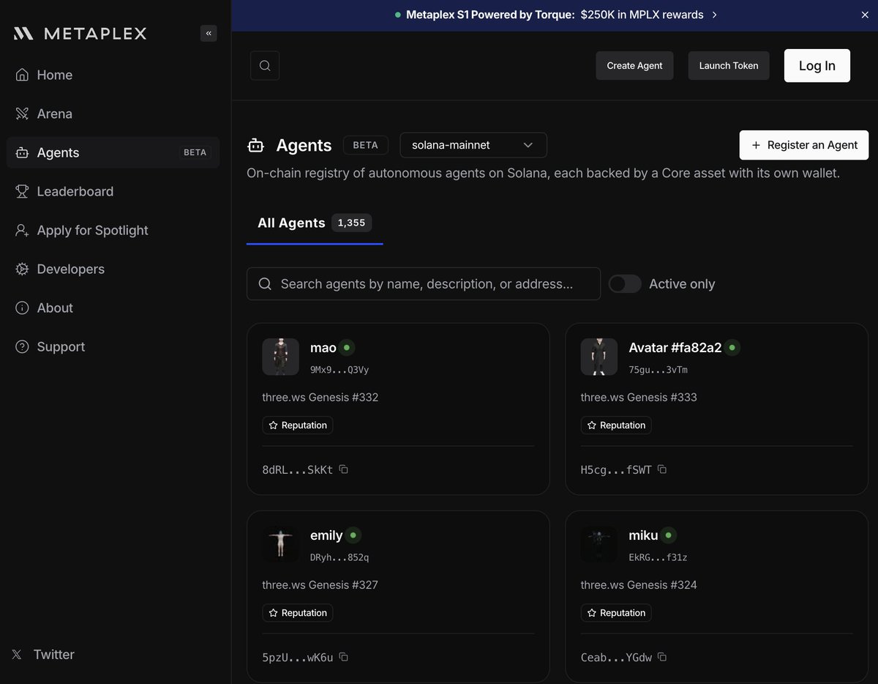This screenshot has width=878, height=684.
Task: Open the mao agent avatar thumbnail
Action: [281, 357]
